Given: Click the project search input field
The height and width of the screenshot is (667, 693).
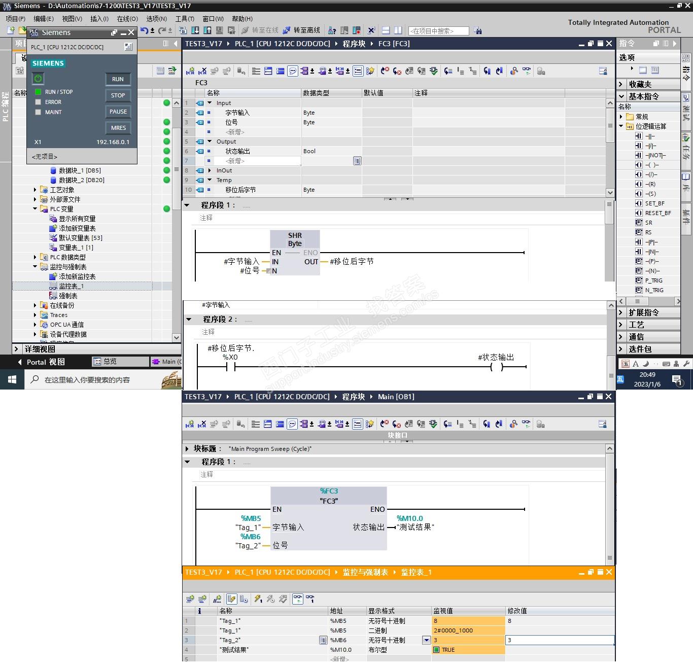Looking at the screenshot, I should pyautogui.click(x=439, y=31).
